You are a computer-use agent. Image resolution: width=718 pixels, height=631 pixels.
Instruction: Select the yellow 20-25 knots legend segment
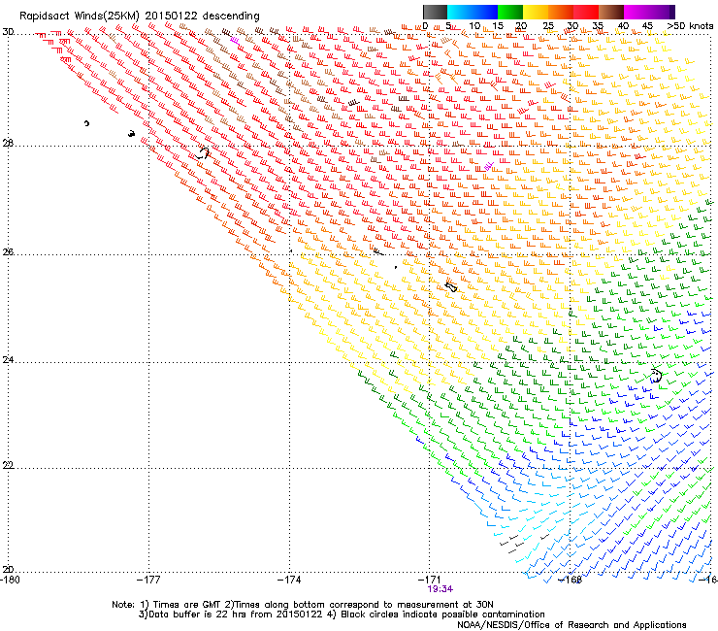536,12
